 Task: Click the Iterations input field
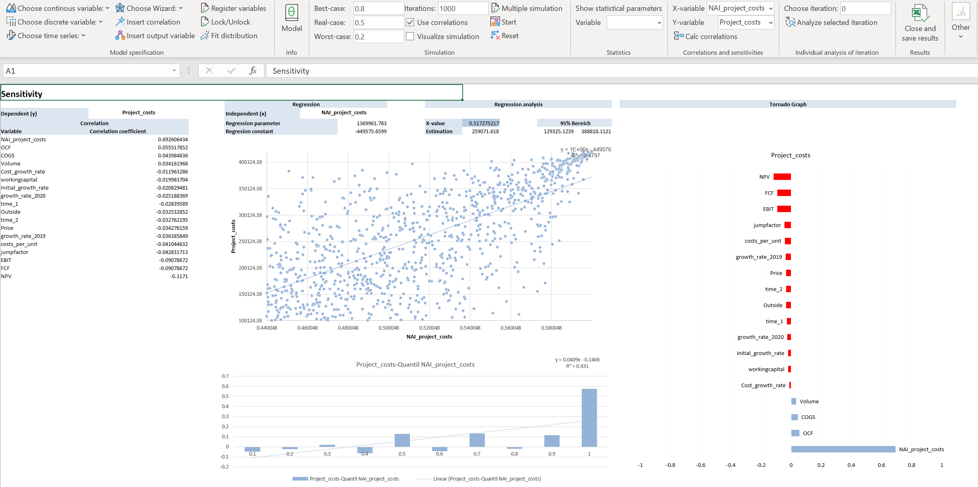tap(463, 8)
